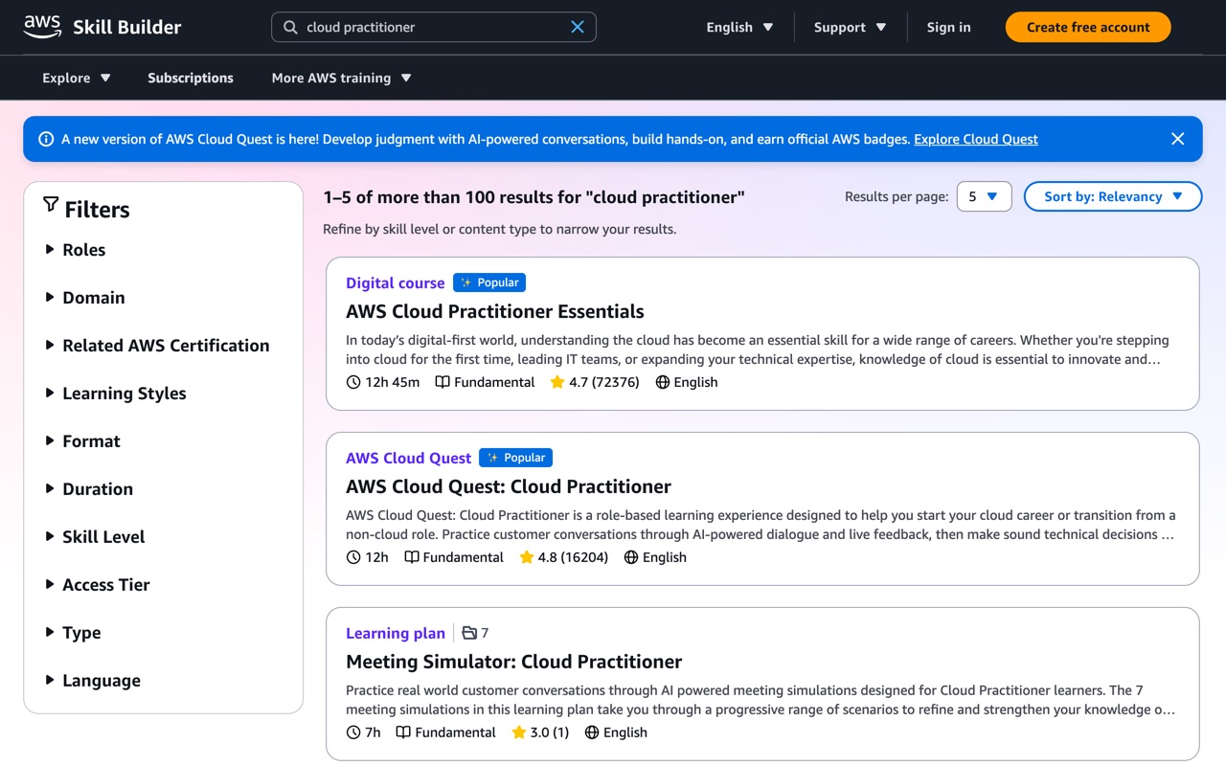The image size is (1226, 766).
Task: Open AWS Cloud Quest: Cloud Practitioner title
Action: (509, 486)
